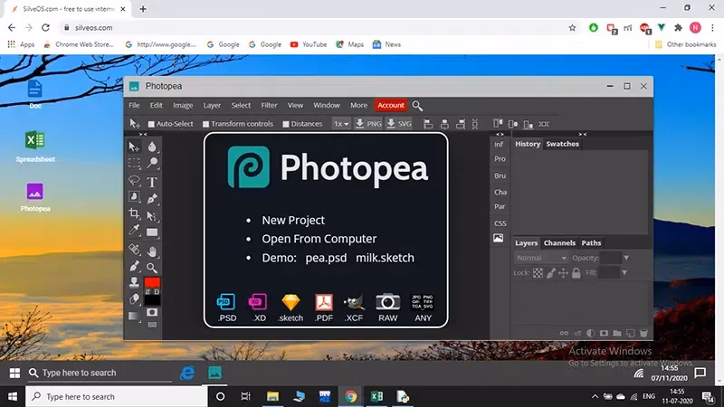
Task: Click the New Project link
Action: (293, 220)
